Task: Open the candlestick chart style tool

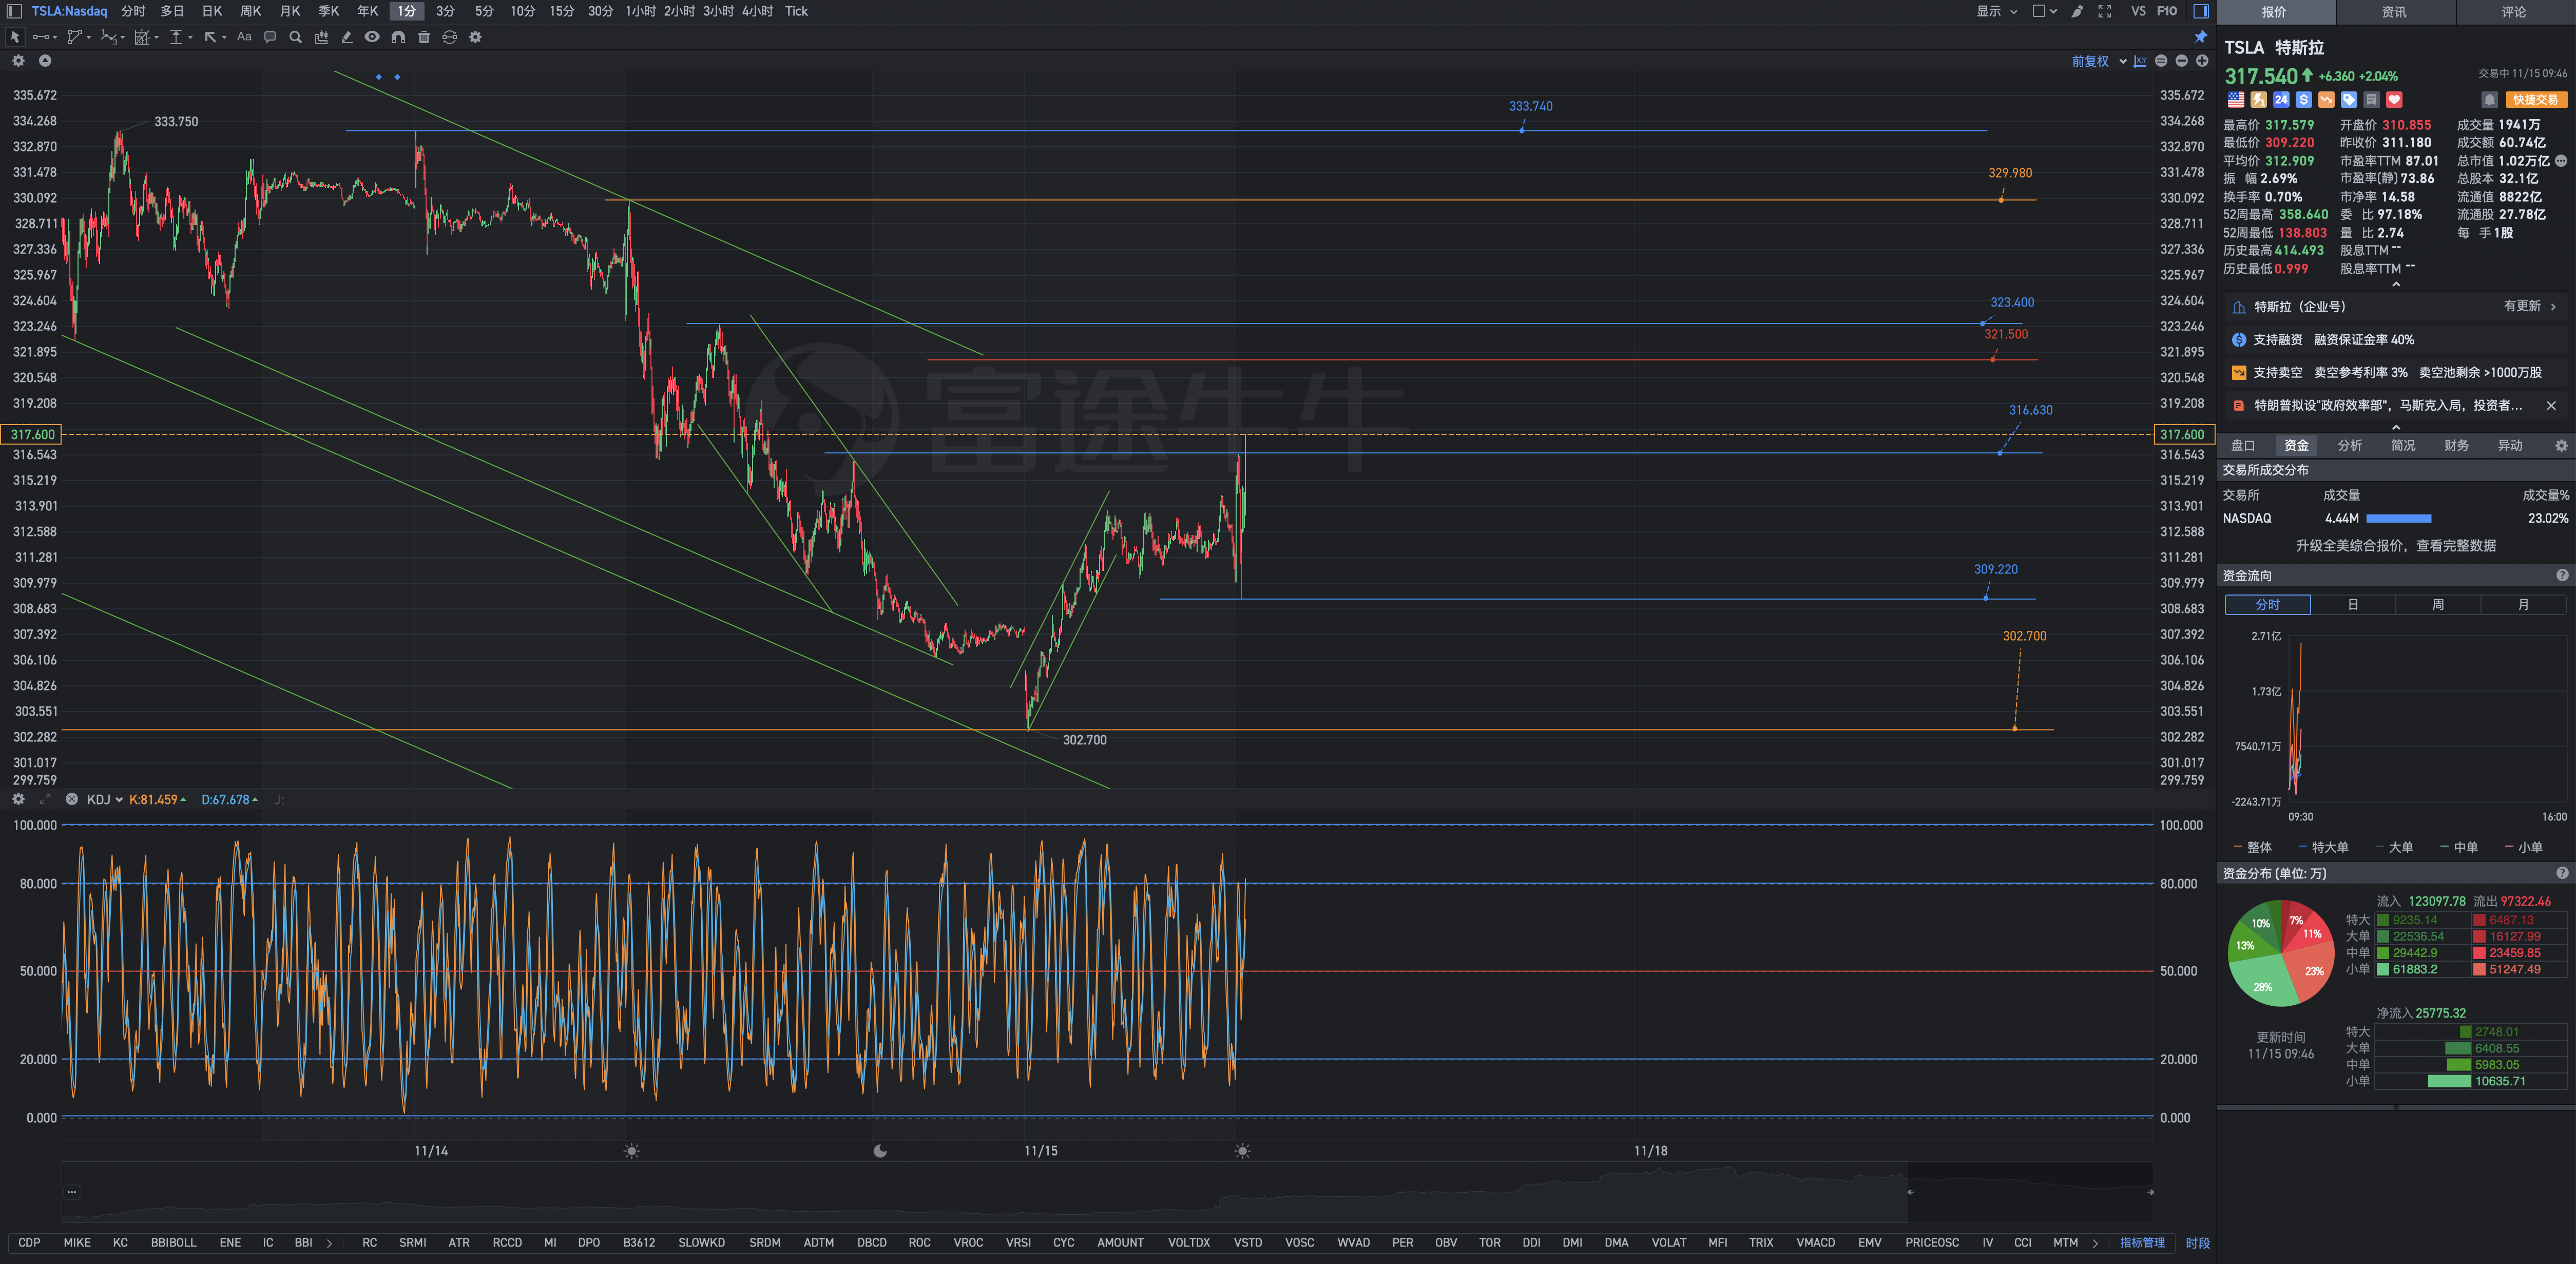Action: click(x=321, y=37)
